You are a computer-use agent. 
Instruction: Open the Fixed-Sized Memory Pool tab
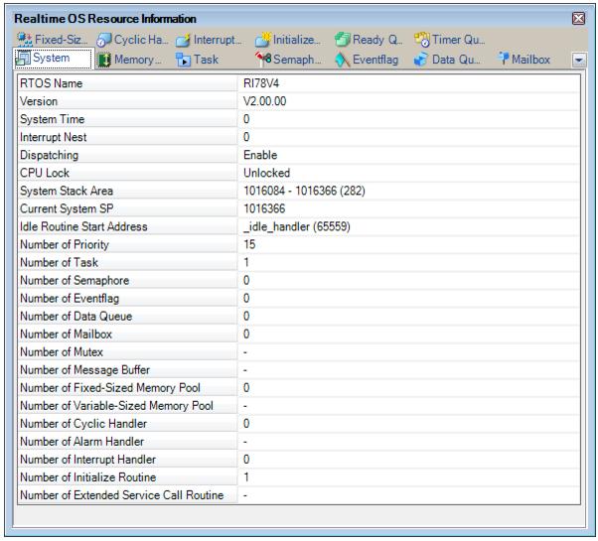(x=56, y=40)
